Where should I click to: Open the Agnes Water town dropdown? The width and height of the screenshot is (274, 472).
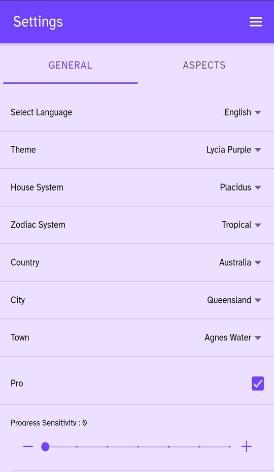(233, 337)
